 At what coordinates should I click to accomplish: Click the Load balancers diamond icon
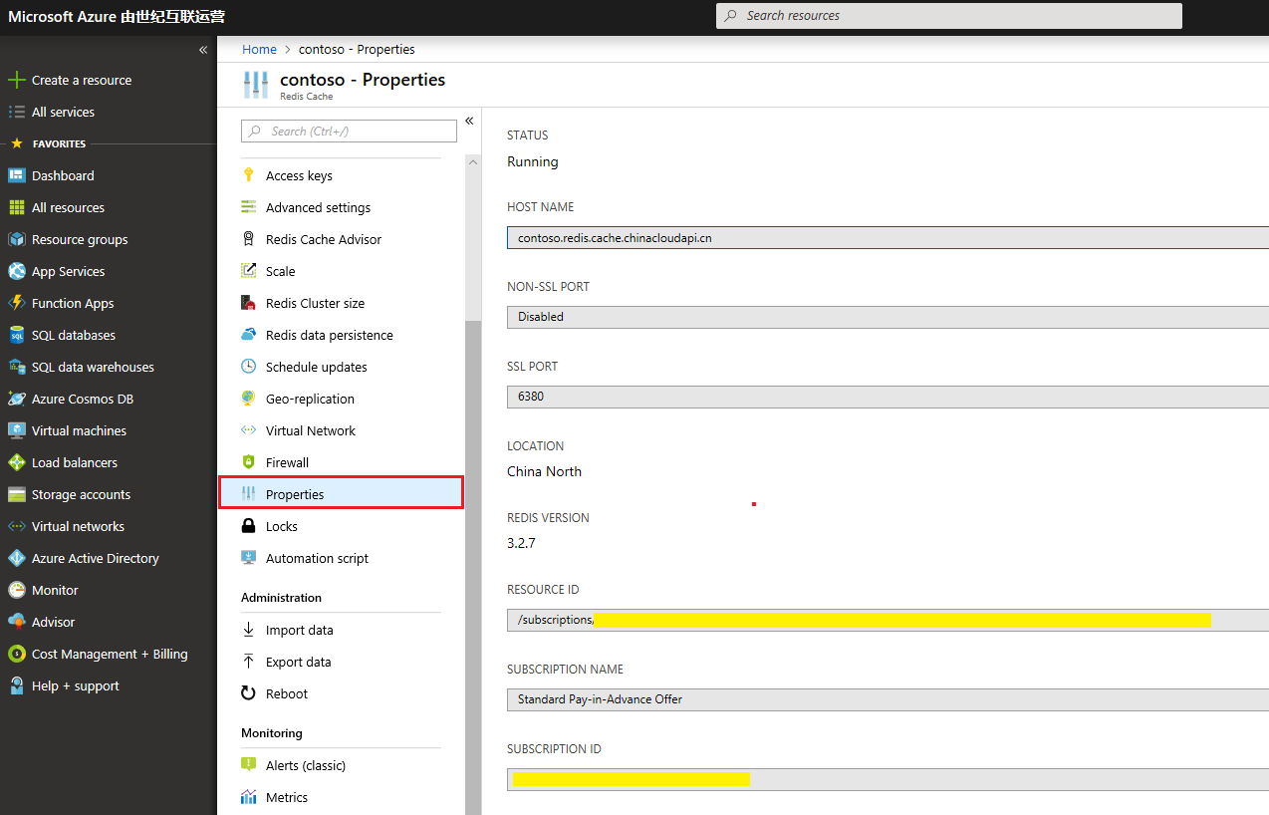tap(16, 462)
